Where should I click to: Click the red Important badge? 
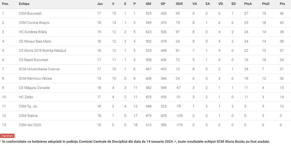[x=7, y=136]
